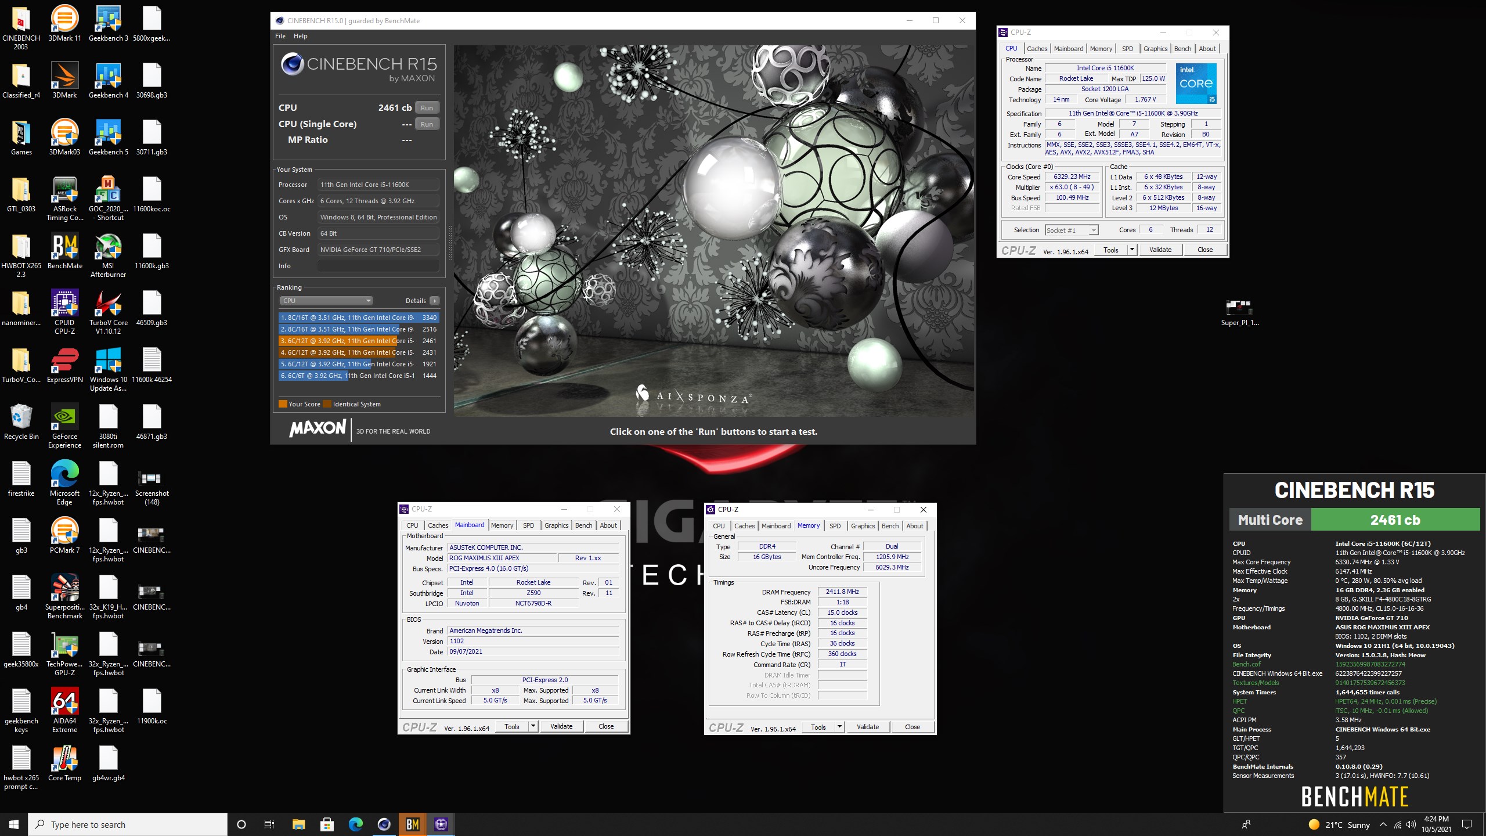Select the Windows 10 Update Assistant icon
The image size is (1486, 836).
(108, 369)
